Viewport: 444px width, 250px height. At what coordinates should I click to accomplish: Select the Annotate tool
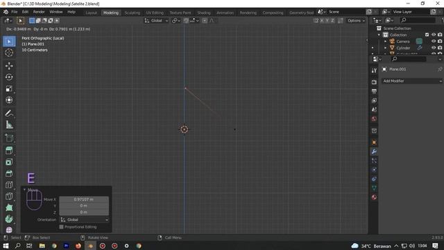point(9,113)
